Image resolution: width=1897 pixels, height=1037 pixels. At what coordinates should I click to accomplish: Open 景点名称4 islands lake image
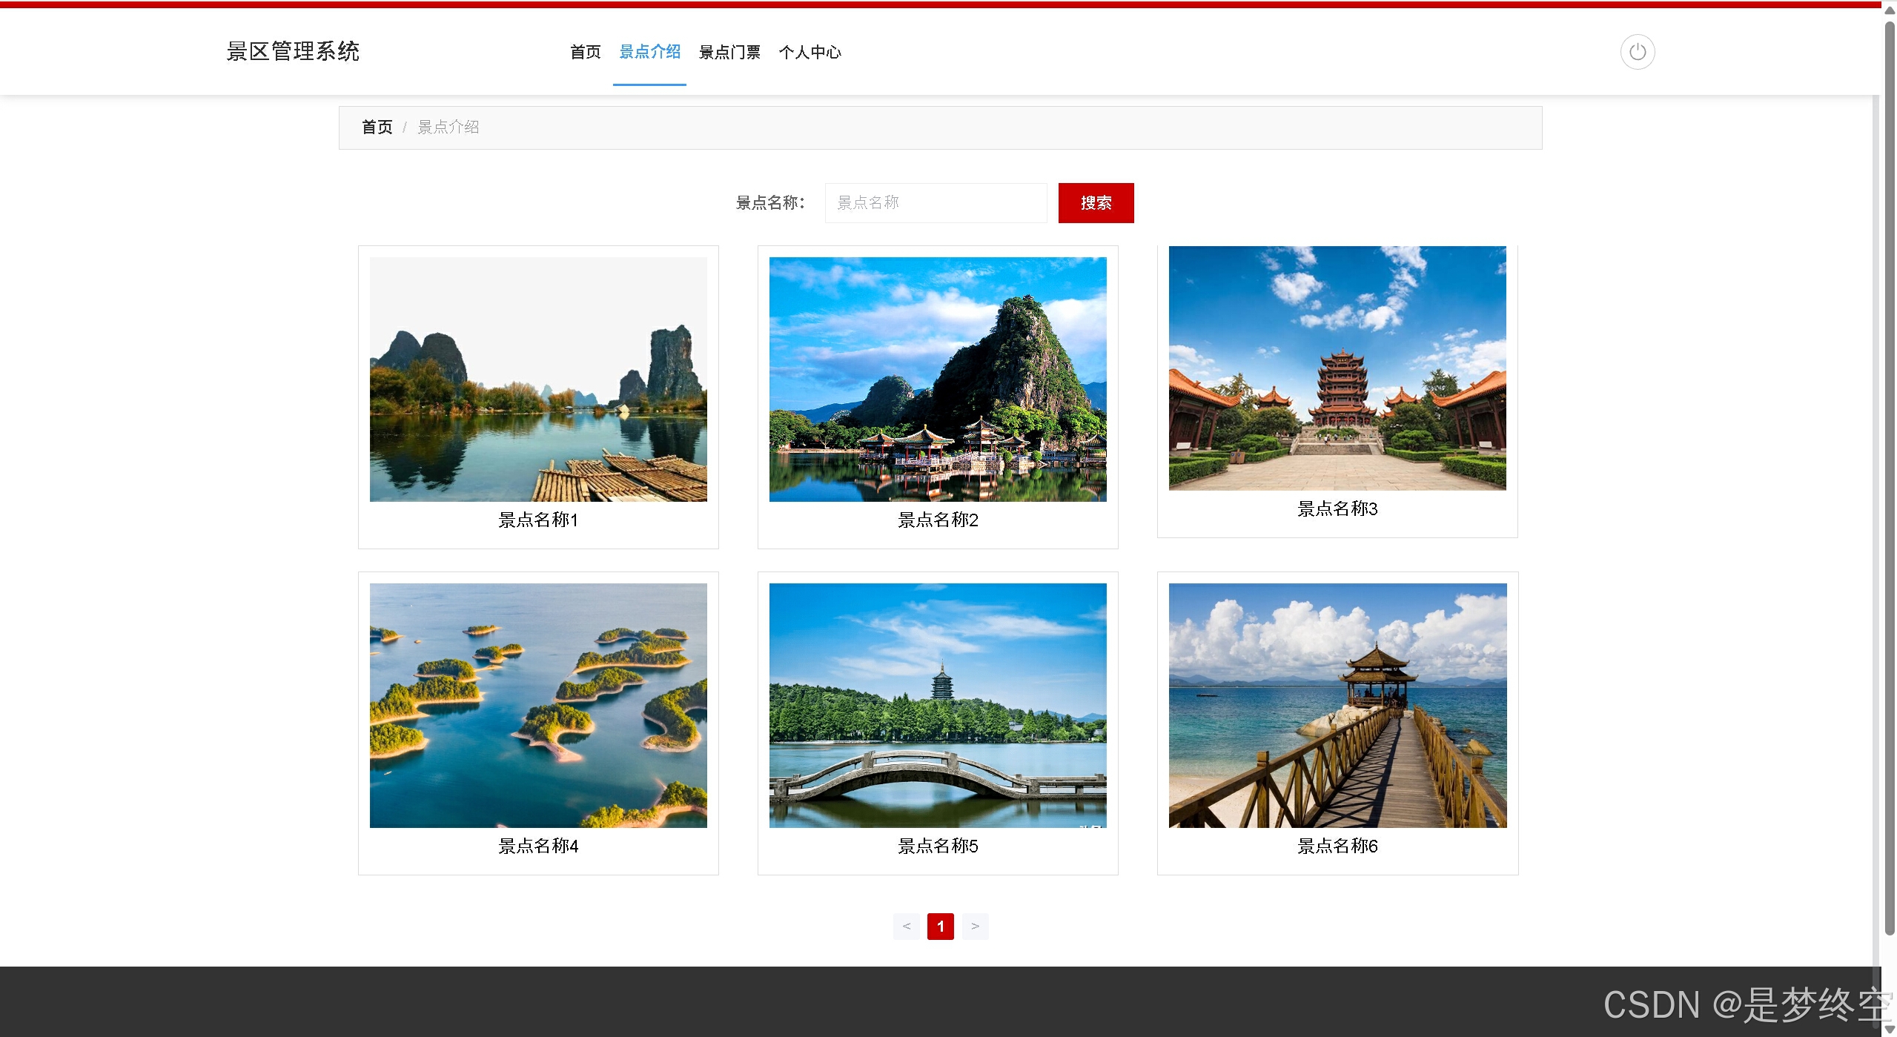[538, 705]
